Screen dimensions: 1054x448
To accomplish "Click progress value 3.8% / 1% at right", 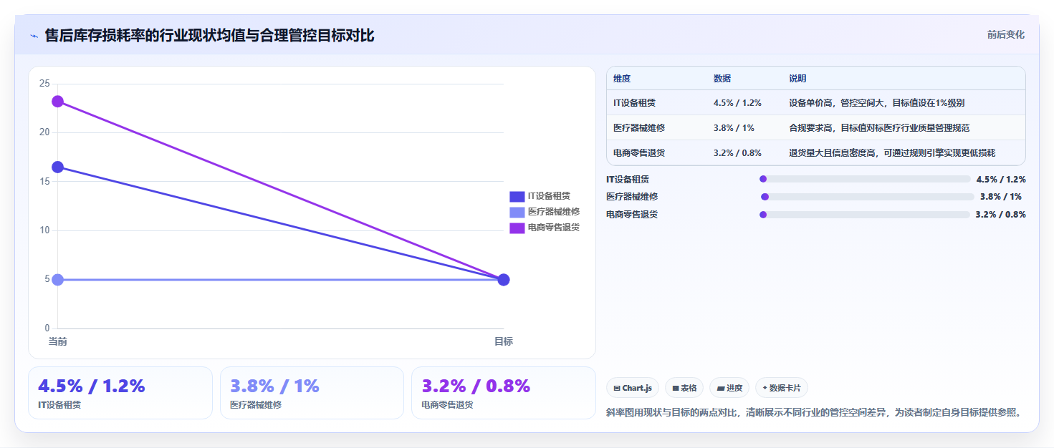I will (1001, 197).
